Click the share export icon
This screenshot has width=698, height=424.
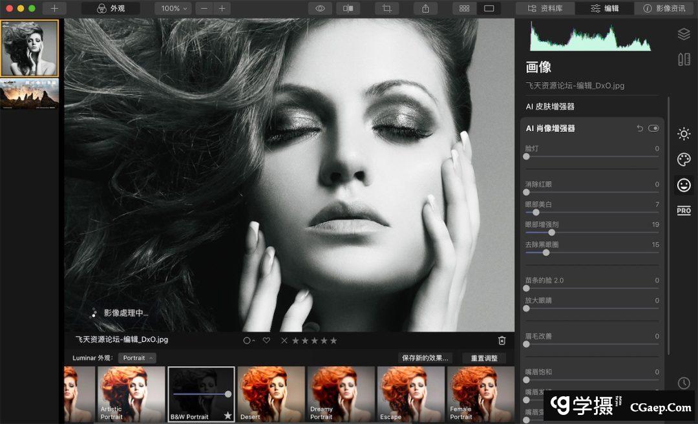point(425,8)
